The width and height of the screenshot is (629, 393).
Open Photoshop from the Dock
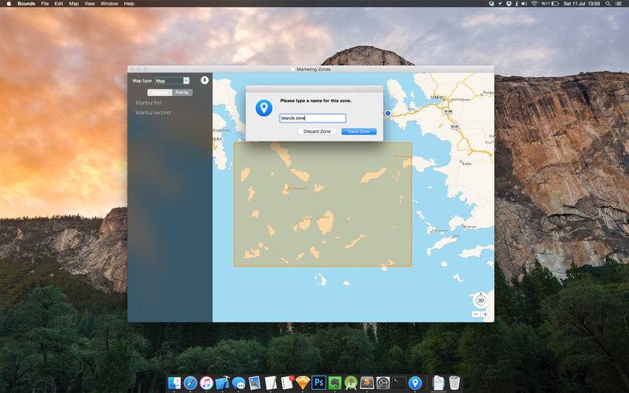318,383
